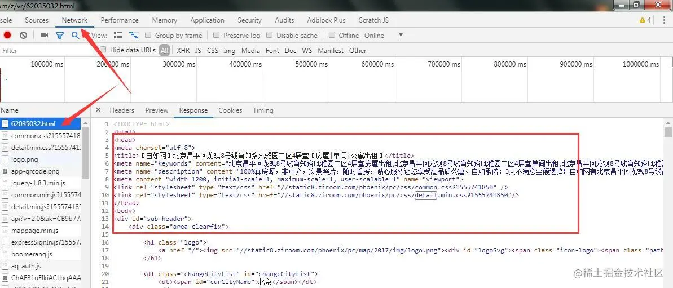Click the image icon beside app-qrcode.png

pos(5,171)
